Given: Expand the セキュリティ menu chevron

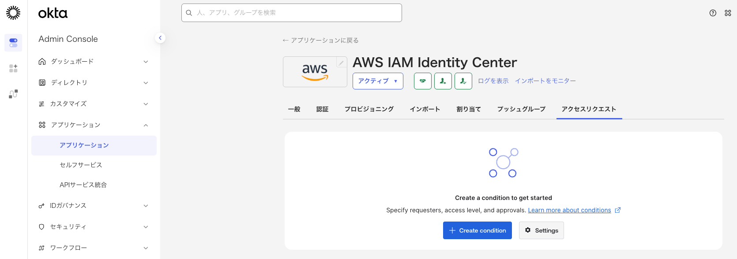Looking at the screenshot, I should point(146,227).
